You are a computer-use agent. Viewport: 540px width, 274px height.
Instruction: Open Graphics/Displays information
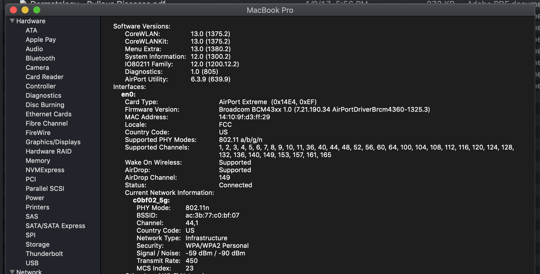click(53, 142)
